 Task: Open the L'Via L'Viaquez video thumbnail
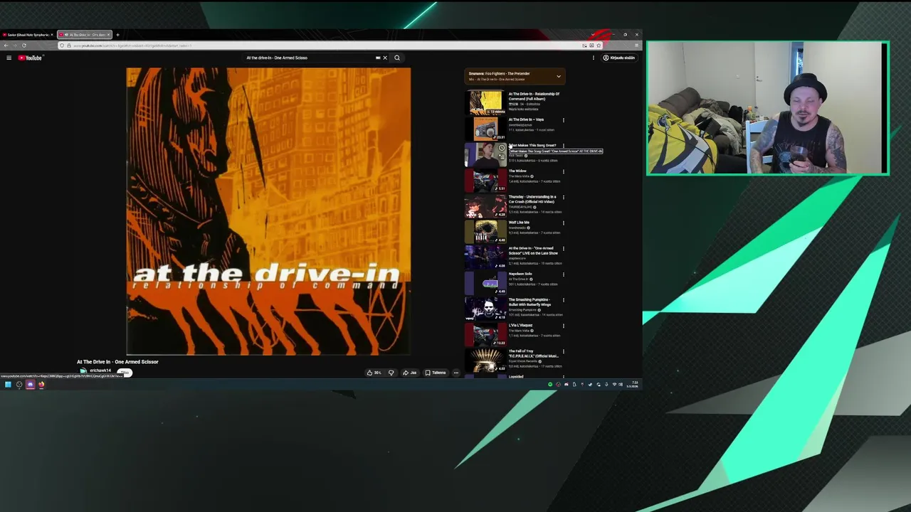(x=485, y=334)
